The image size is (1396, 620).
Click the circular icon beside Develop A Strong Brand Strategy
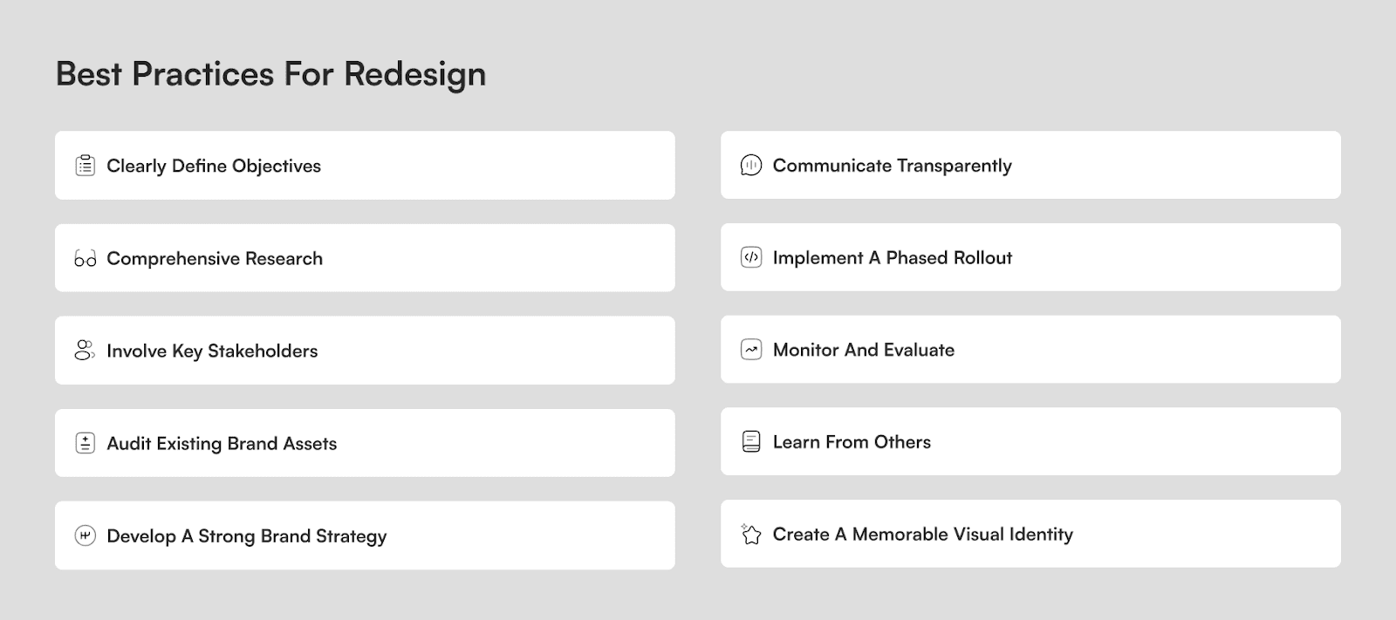click(x=85, y=535)
